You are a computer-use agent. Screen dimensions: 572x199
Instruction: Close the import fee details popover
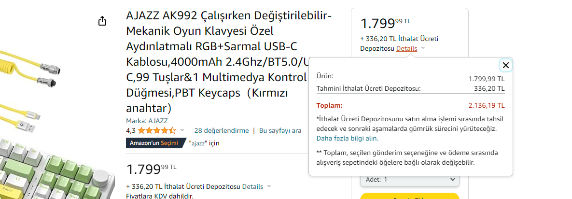point(505,65)
